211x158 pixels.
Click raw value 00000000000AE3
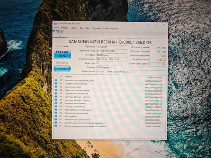tap(153, 126)
